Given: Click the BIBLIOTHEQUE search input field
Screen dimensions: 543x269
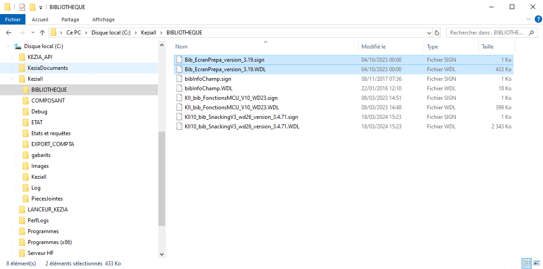Looking at the screenshot, I should (x=487, y=33).
